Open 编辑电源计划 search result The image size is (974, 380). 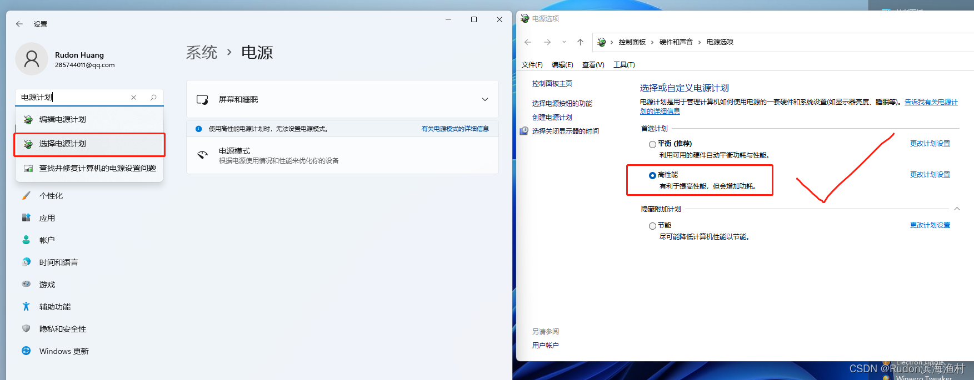pyautogui.click(x=89, y=119)
